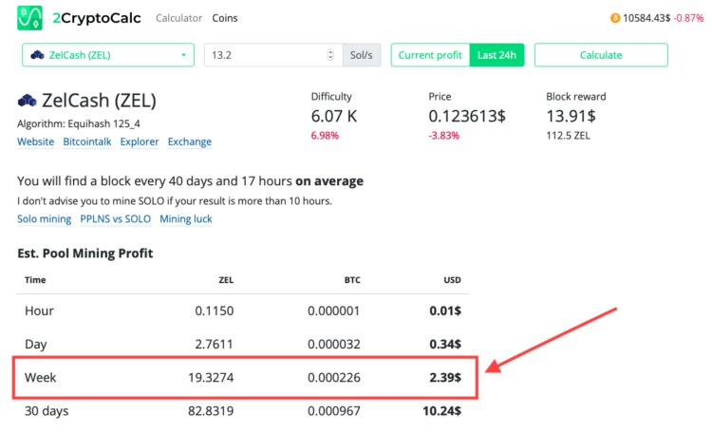Click the hourly USD value 0.01$
712x432 pixels.
coord(445,310)
